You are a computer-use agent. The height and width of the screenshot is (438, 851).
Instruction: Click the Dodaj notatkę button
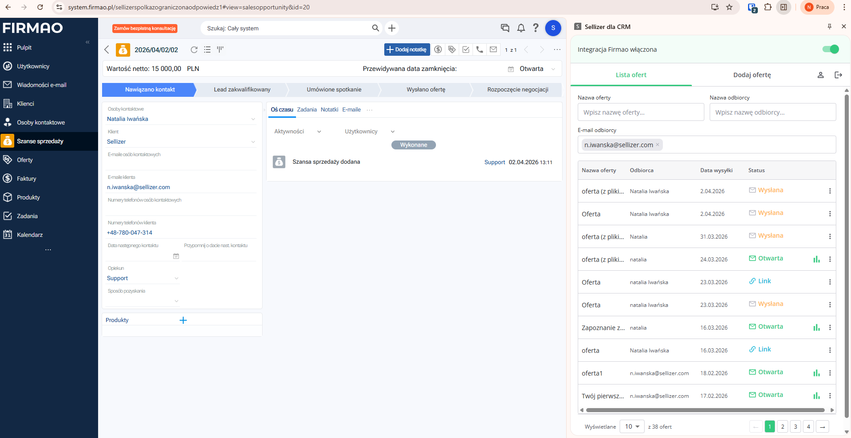pos(407,50)
